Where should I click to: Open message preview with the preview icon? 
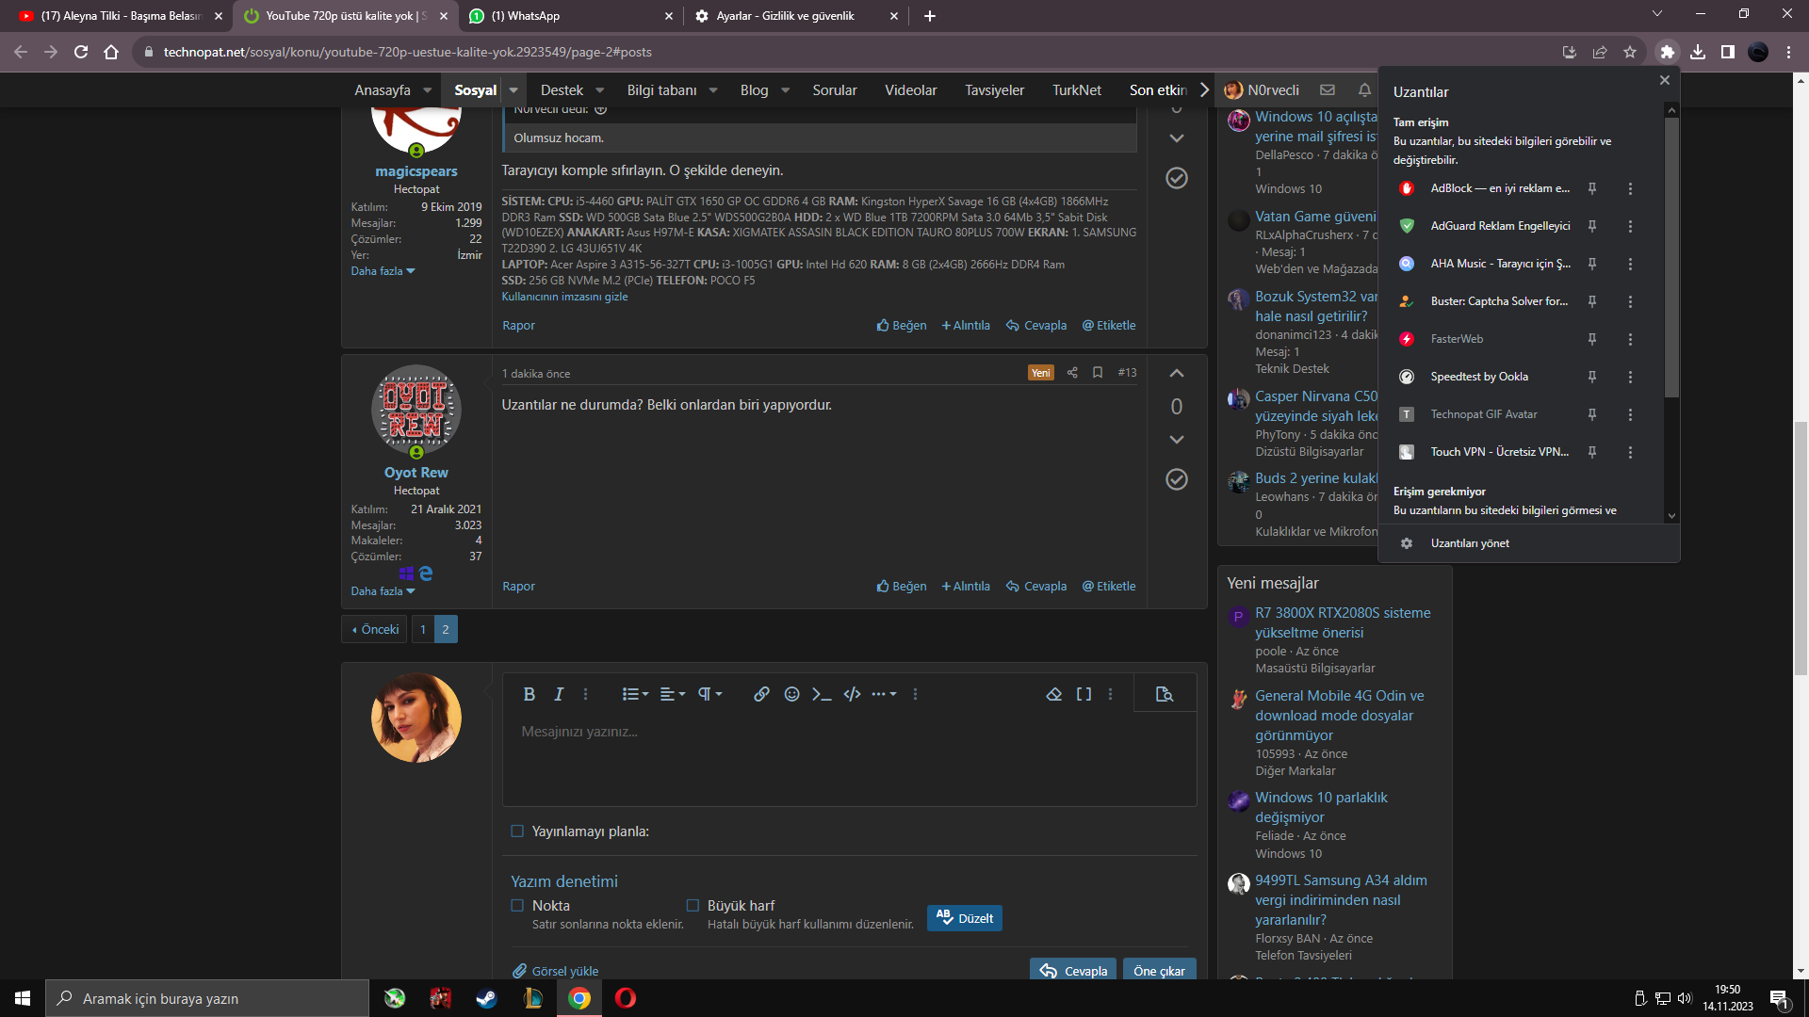(x=1165, y=693)
